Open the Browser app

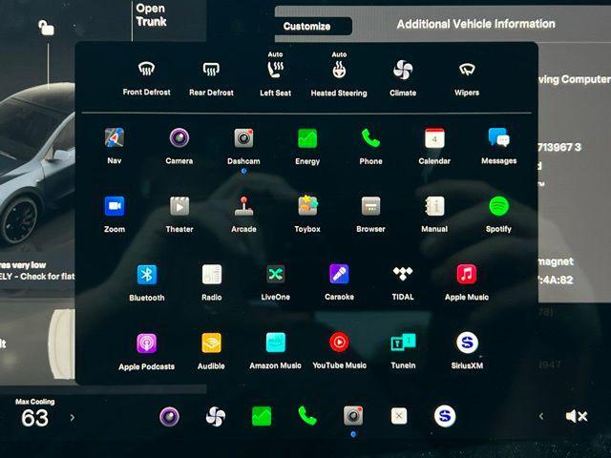click(x=370, y=206)
